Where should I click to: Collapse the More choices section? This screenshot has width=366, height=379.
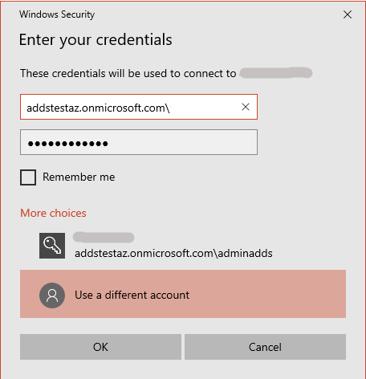[x=53, y=213]
